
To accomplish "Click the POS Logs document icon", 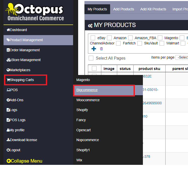I will 8,120.
